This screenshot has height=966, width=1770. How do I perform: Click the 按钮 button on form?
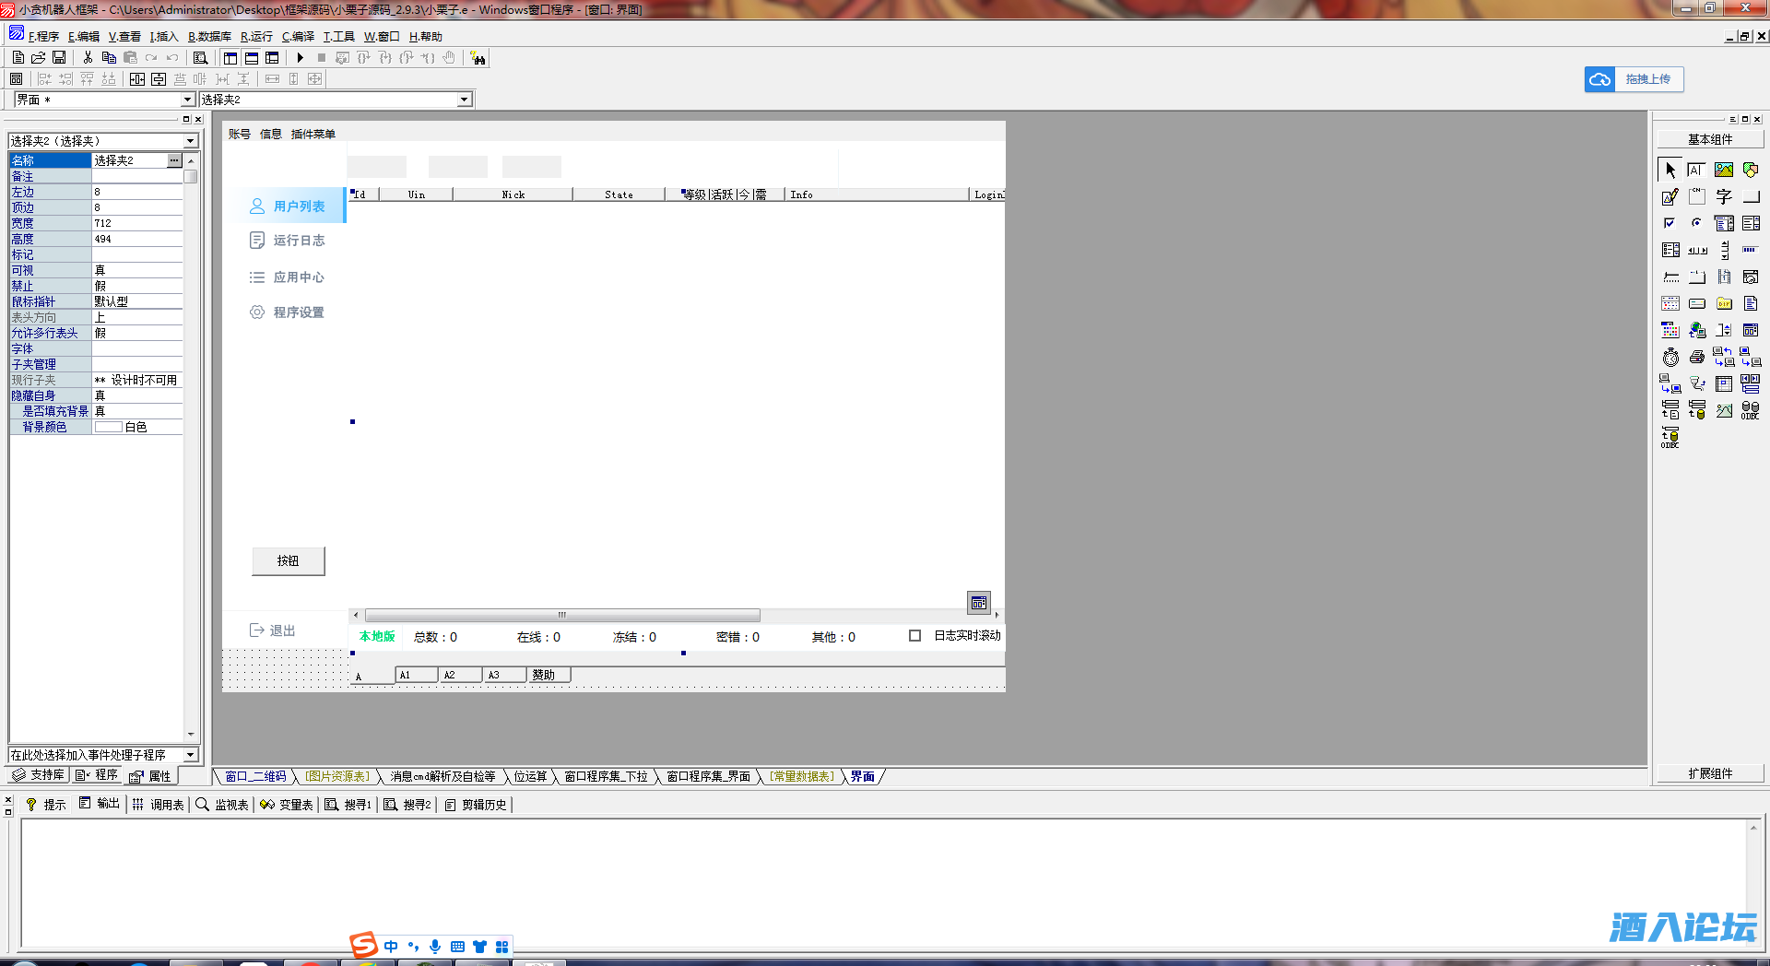(x=288, y=560)
